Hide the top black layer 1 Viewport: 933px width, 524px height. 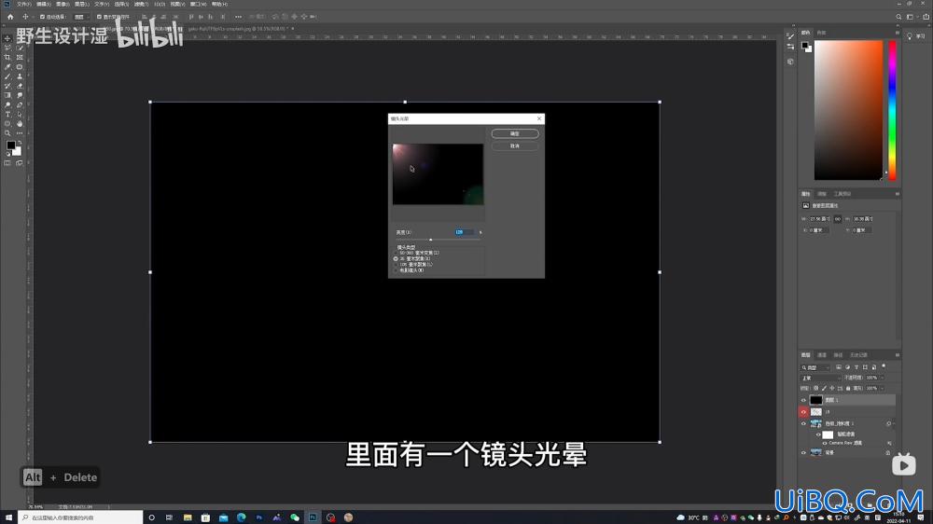[x=803, y=400]
